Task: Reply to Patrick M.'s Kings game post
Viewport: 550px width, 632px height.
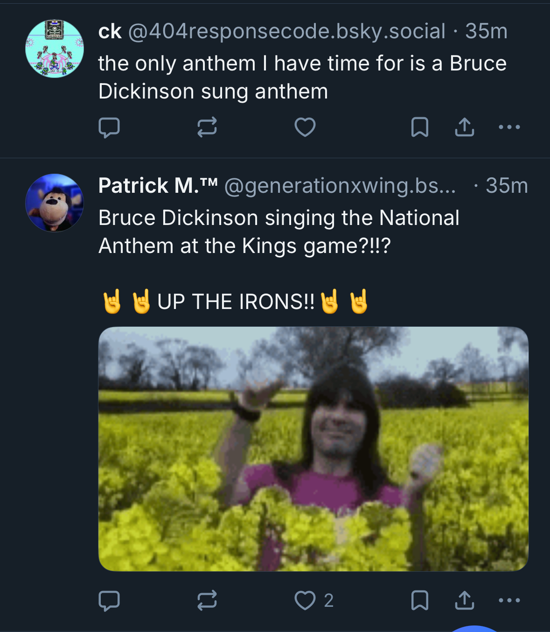Action: 109,601
